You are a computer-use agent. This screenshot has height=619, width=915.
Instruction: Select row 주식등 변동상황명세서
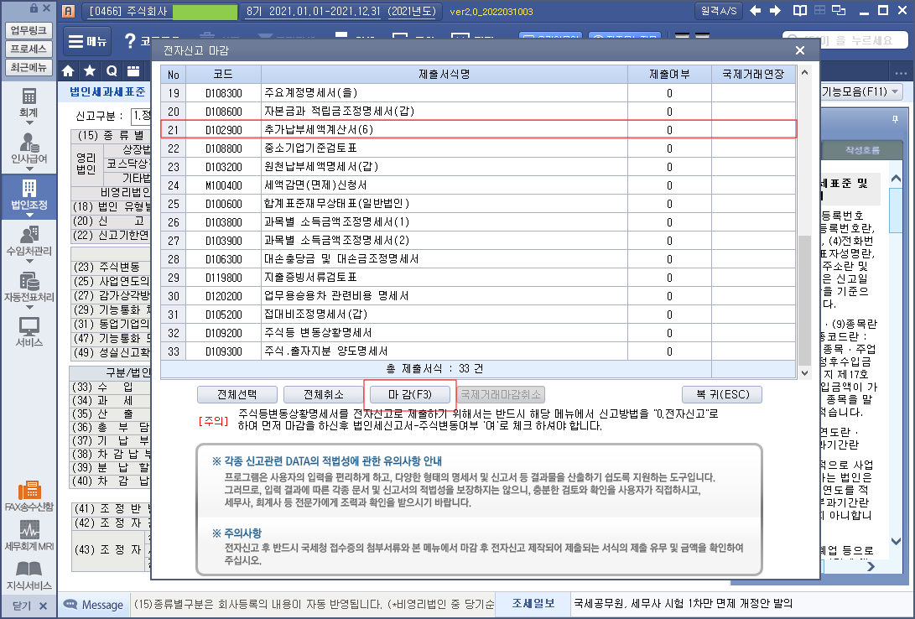pyautogui.click(x=478, y=332)
